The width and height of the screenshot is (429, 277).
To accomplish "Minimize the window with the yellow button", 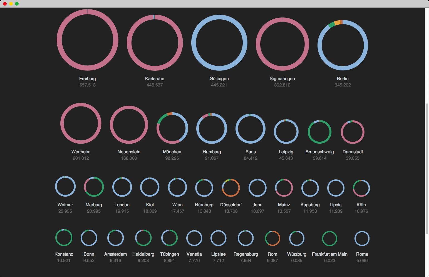I will [11, 4].
